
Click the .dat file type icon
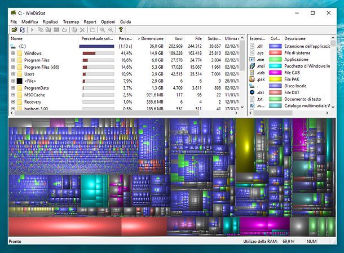[x=252, y=92]
